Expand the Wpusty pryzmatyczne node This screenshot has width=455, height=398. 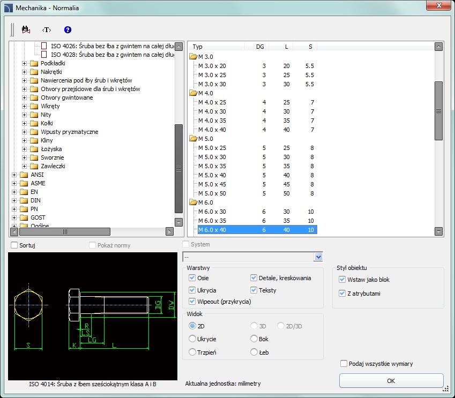coord(24,132)
